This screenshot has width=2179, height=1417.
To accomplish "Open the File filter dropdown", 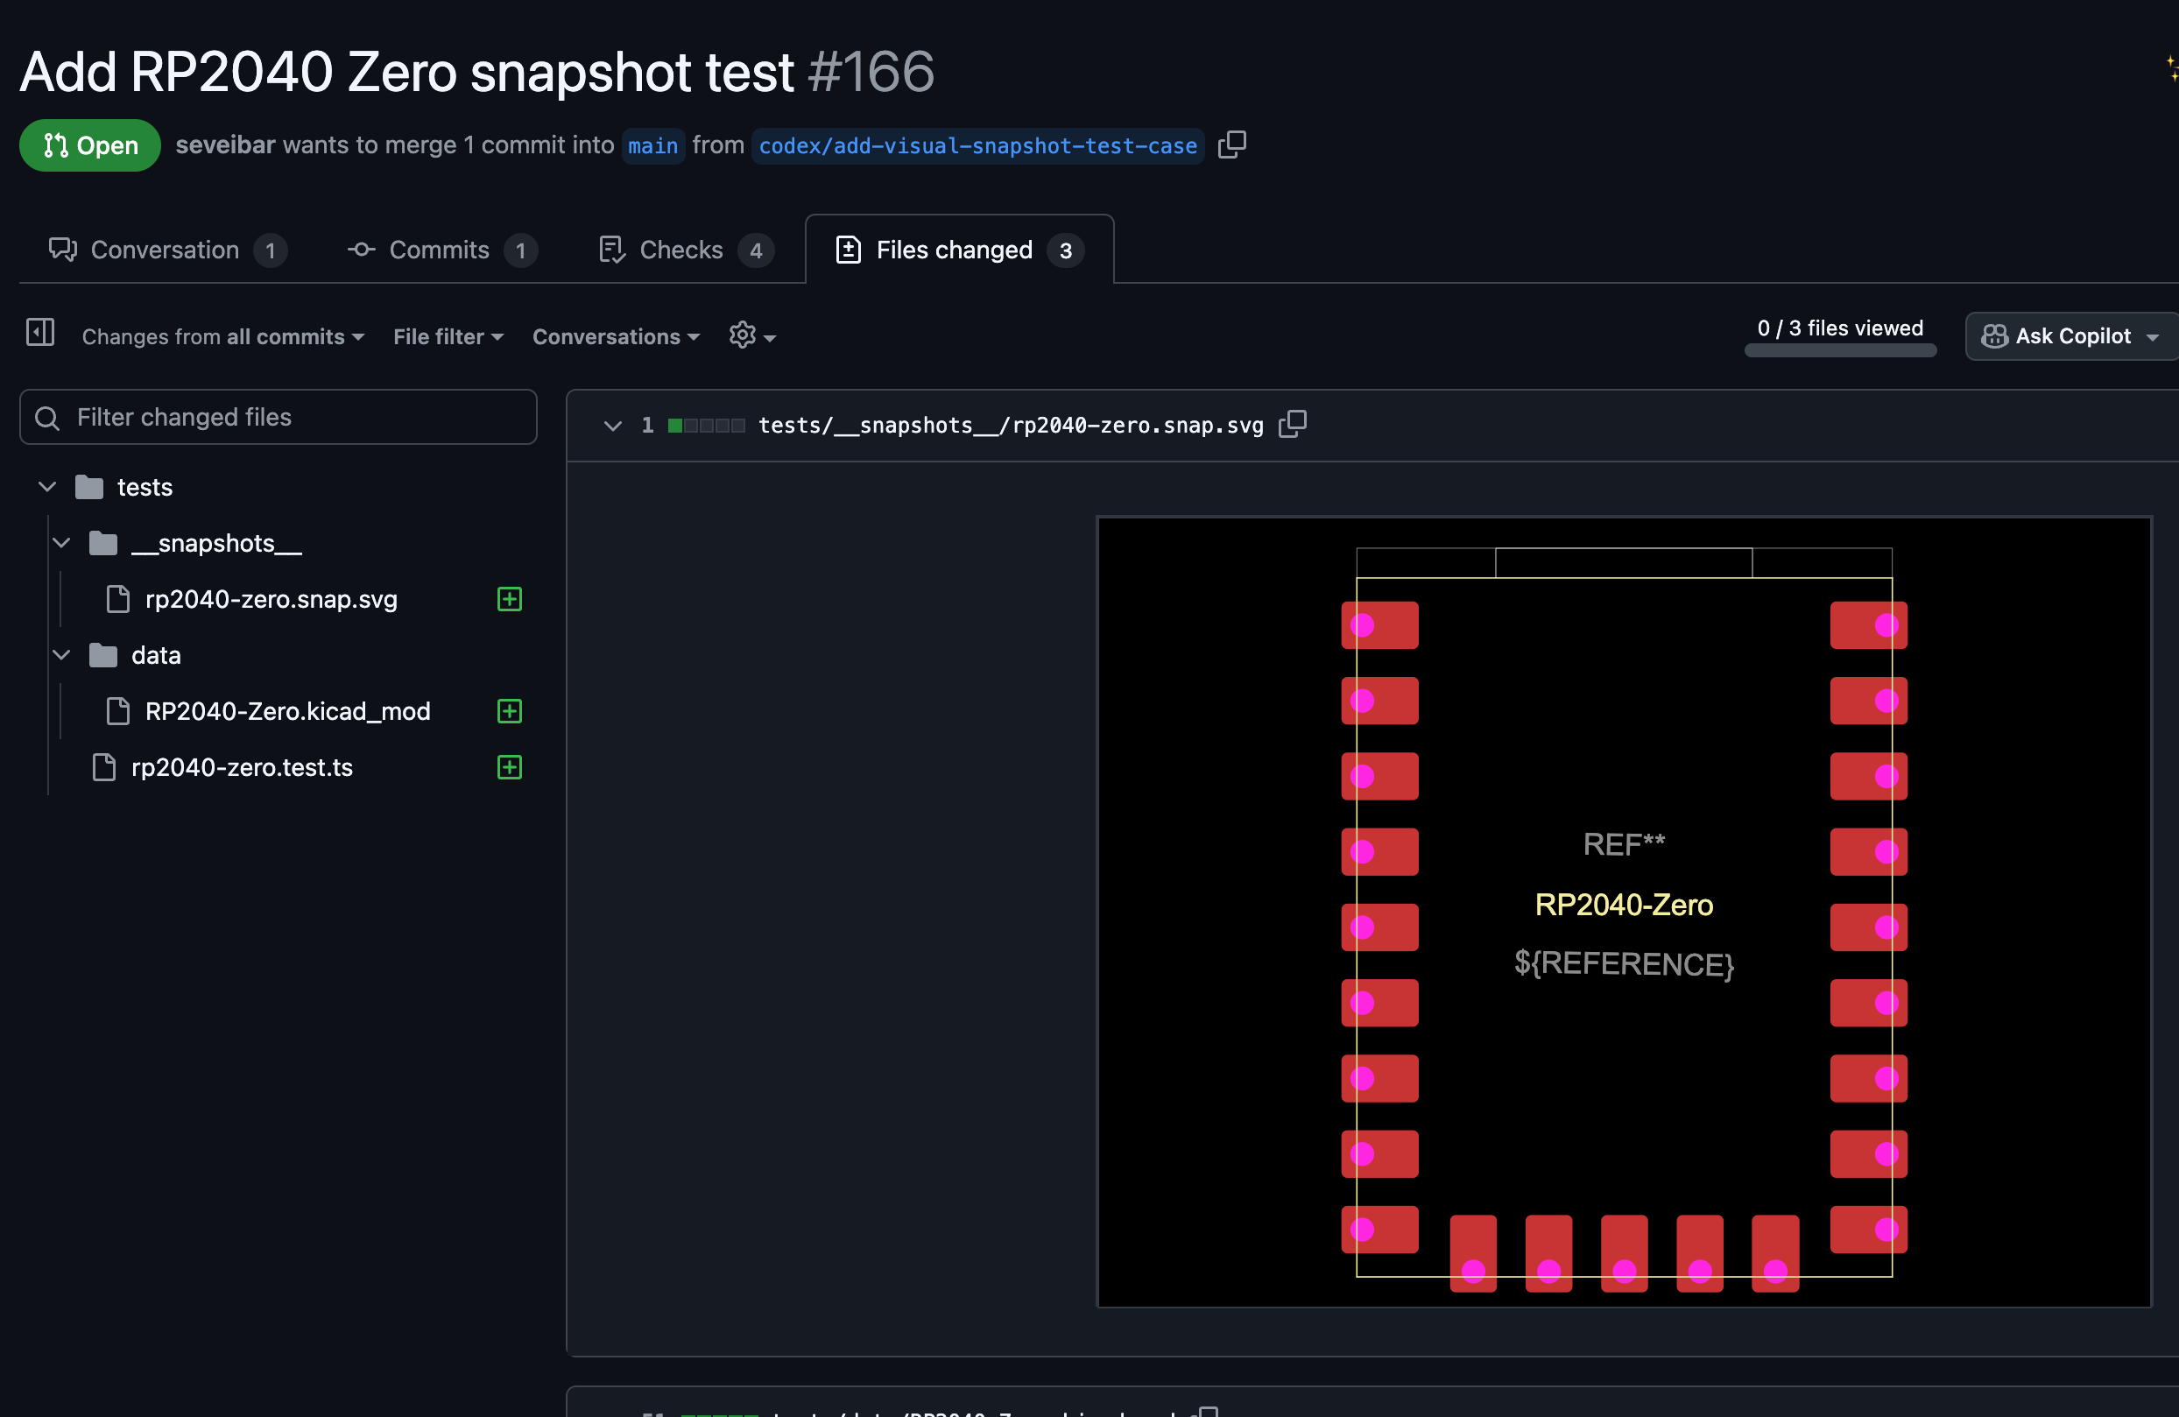I will (x=448, y=337).
